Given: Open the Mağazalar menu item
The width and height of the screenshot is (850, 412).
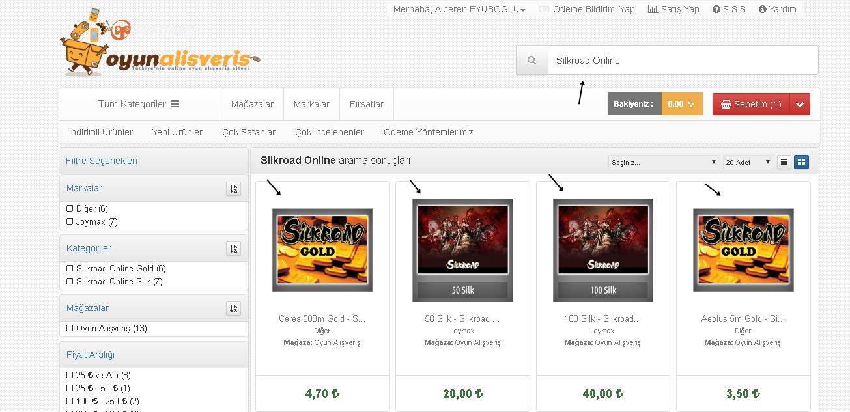Looking at the screenshot, I should 252,104.
